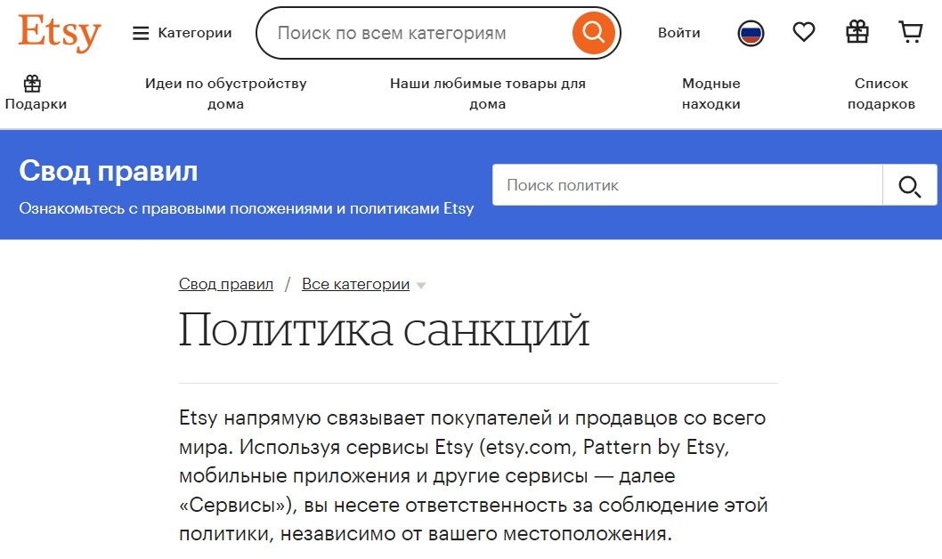Click the Свод правил banner heading

point(108,171)
